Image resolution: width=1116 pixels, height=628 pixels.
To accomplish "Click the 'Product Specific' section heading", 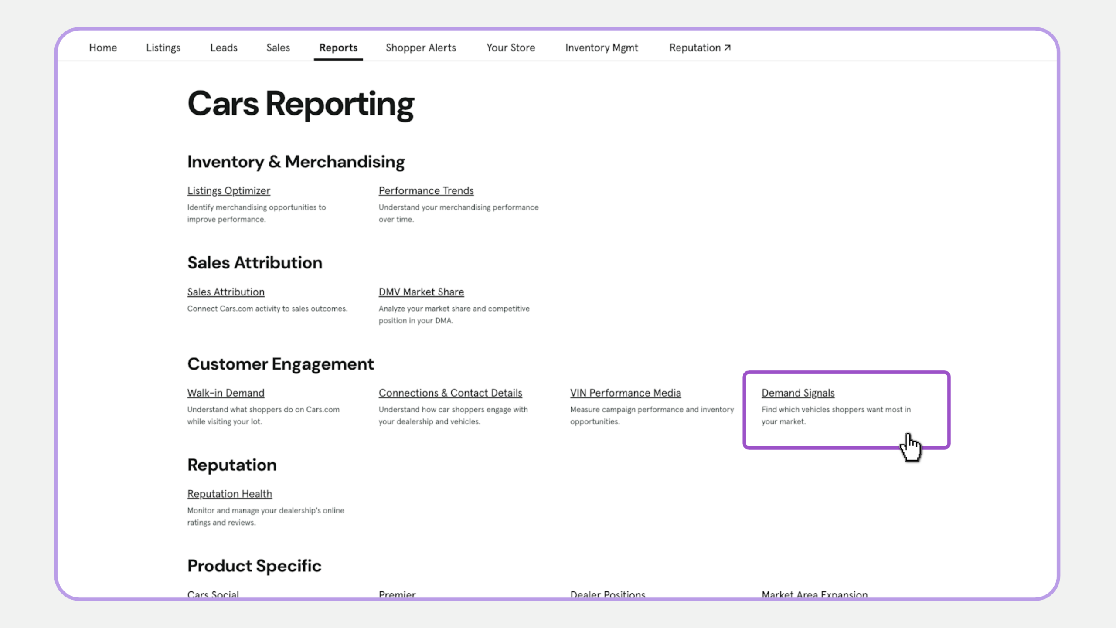I will click(x=254, y=566).
